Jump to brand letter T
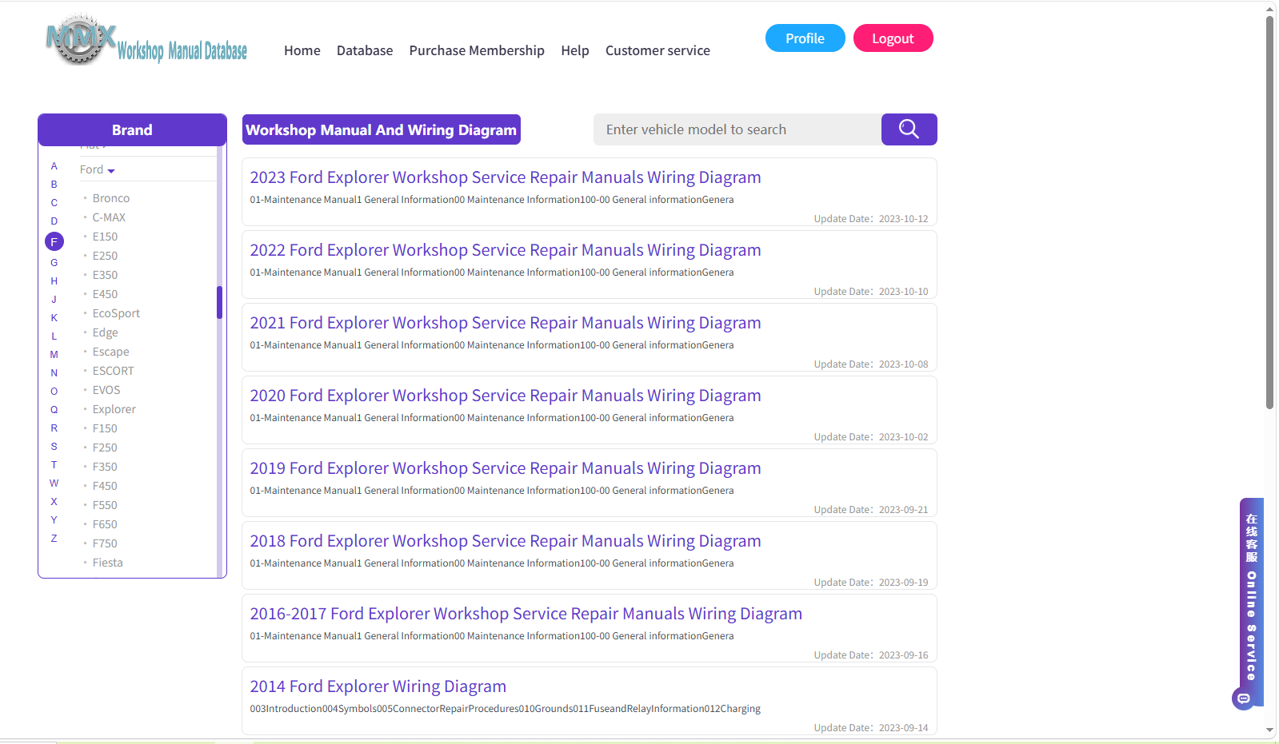This screenshot has height=744, width=1279. click(54, 465)
